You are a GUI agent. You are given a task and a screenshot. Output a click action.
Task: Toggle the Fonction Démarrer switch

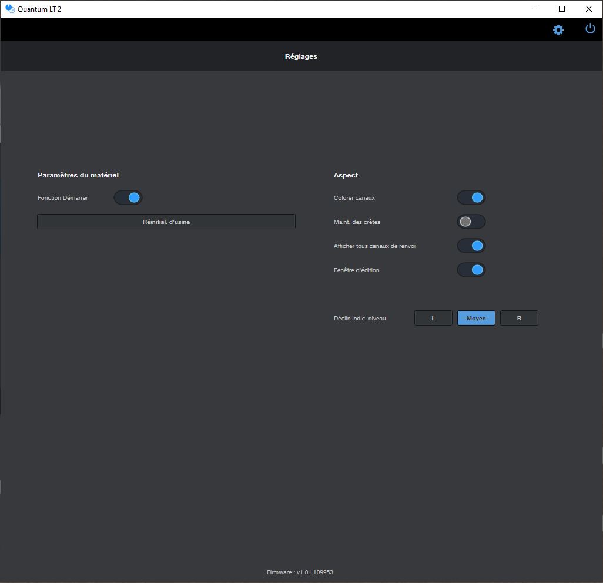(128, 197)
